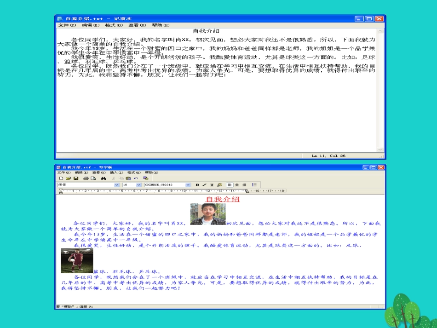Minimize the WordPad window
Image resolution: width=437 pixels, height=328 pixels.
pyautogui.click(x=366, y=167)
